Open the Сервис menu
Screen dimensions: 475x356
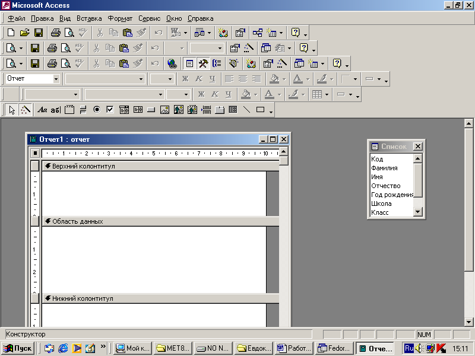point(150,18)
